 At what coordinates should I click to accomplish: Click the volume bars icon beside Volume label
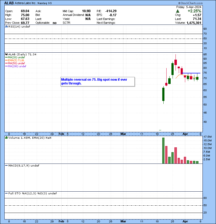6,138
